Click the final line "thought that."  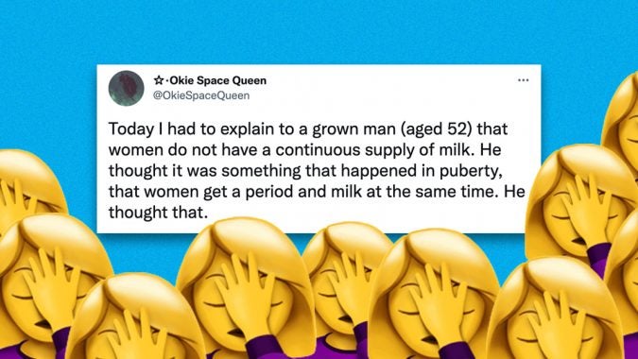[x=158, y=213]
